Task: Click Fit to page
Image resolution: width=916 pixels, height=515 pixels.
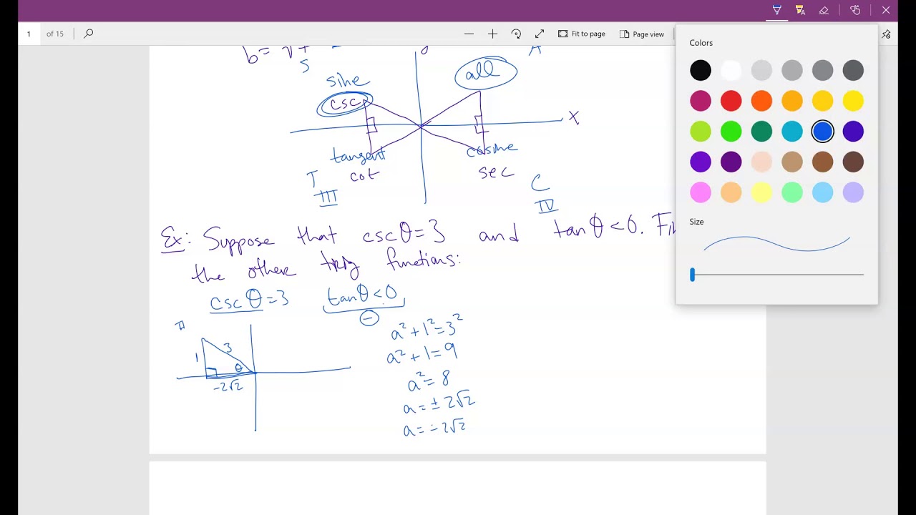Action: (582, 34)
